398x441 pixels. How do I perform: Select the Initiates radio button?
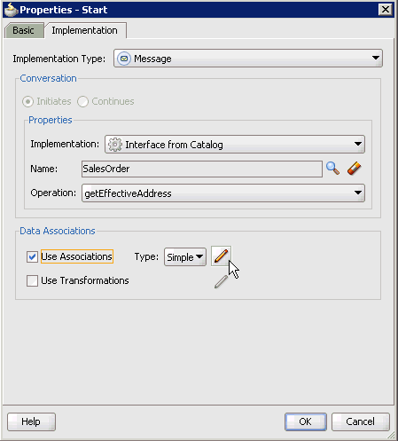[27, 101]
